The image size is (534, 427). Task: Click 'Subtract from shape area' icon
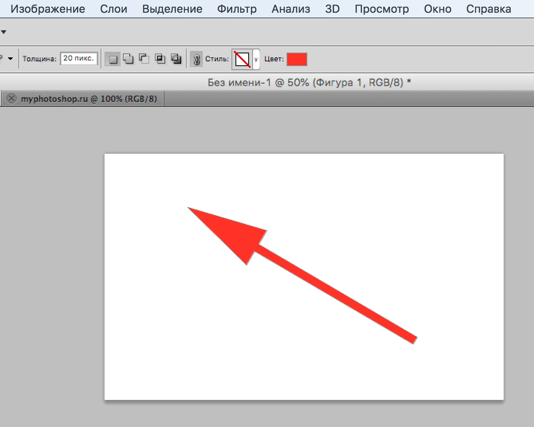[144, 59]
